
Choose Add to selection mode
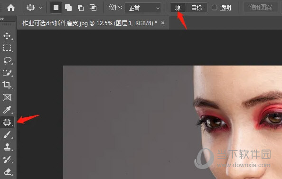tap(68, 8)
